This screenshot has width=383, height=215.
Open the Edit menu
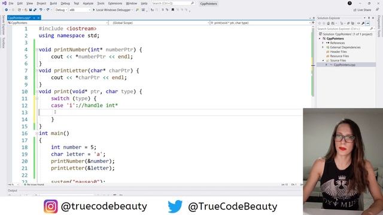(x=20, y=4)
